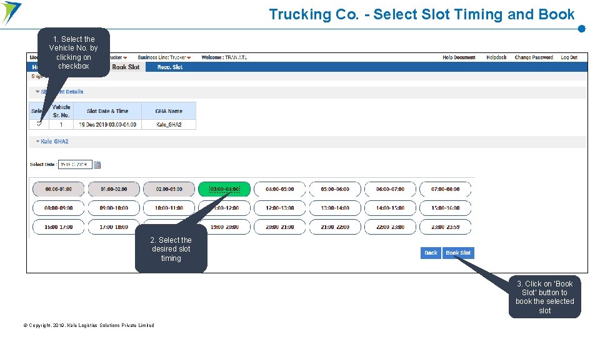The height and width of the screenshot is (337, 600).
Task: Select the 23:00-23:59 slot
Action: coord(446,227)
